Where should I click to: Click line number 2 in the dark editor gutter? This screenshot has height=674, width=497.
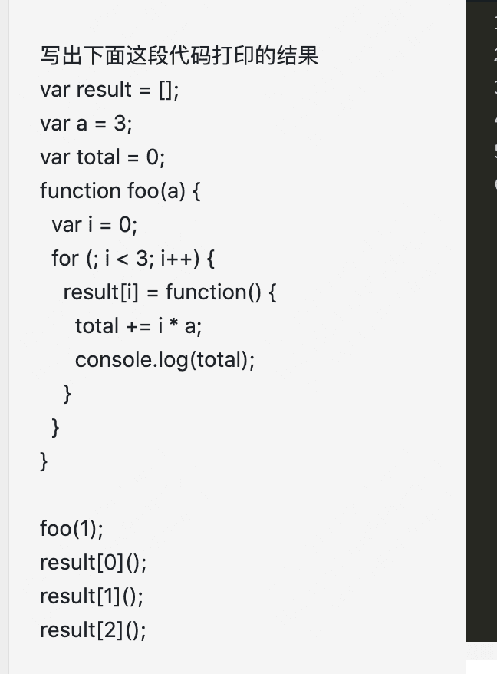click(x=495, y=56)
